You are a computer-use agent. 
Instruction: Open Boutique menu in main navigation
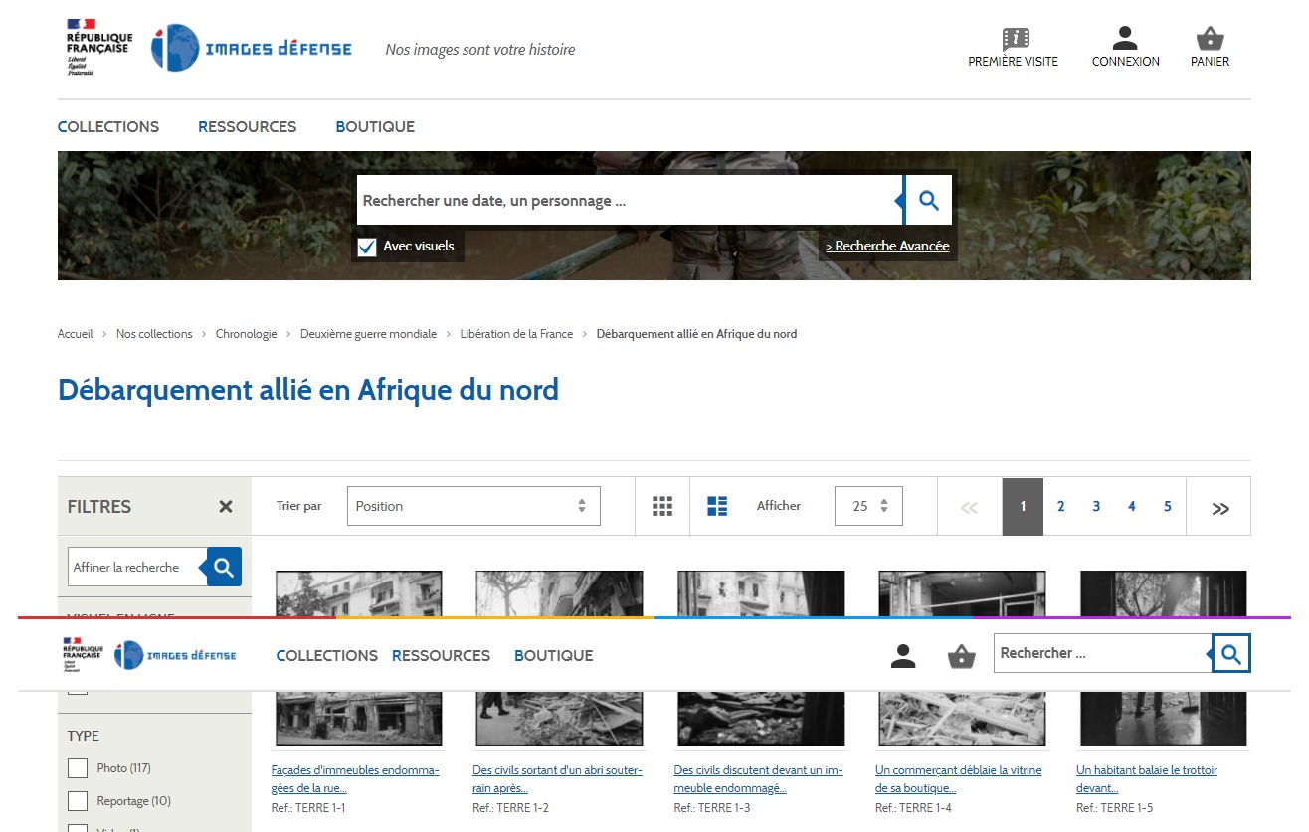[375, 126]
